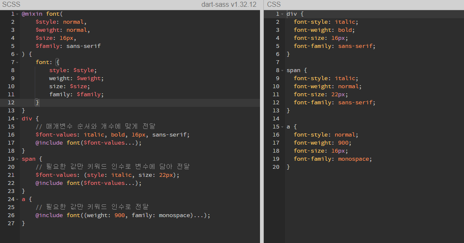Click '@include font((weight: 900, family: monospace)...);' line 26
This screenshot has height=243, width=464.
[x=123, y=215]
